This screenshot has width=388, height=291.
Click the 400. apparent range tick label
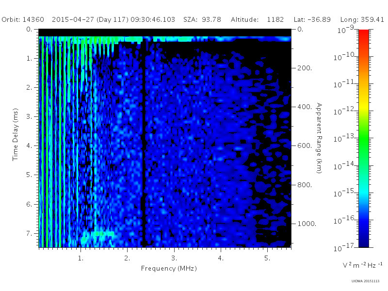[305, 107]
